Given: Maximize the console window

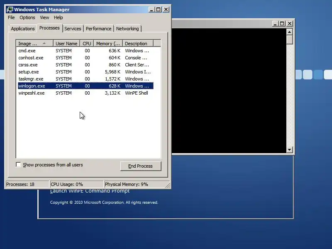Looking at the screenshot, I should pos(282,24).
